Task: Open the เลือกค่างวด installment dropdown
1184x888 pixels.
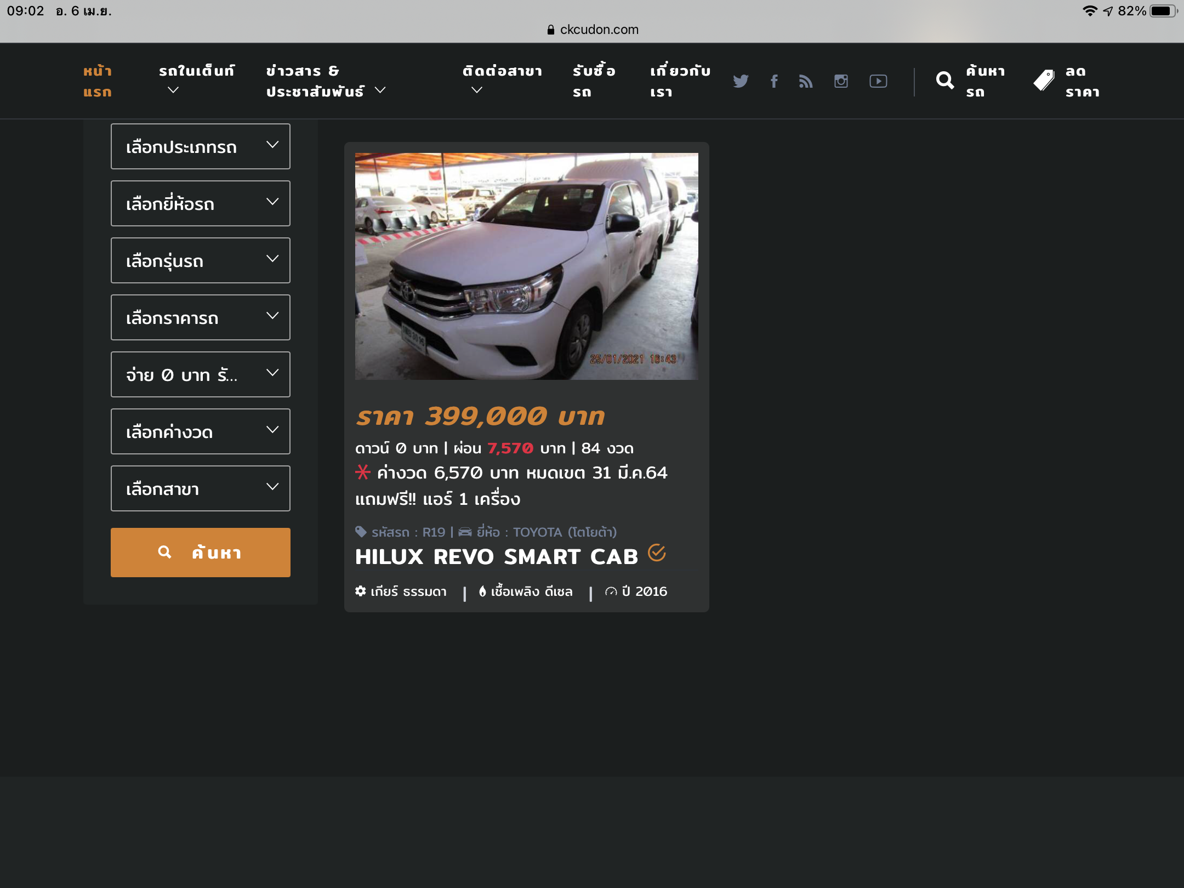Action: tap(200, 431)
